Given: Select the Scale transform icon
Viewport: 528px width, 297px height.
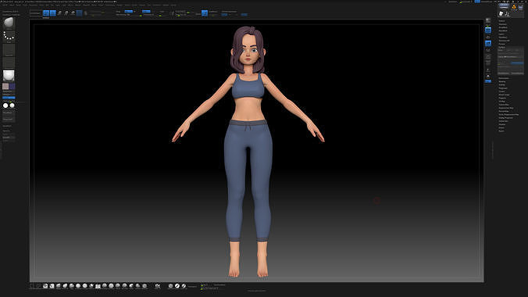Looking at the screenshot, I should pos(66,13).
